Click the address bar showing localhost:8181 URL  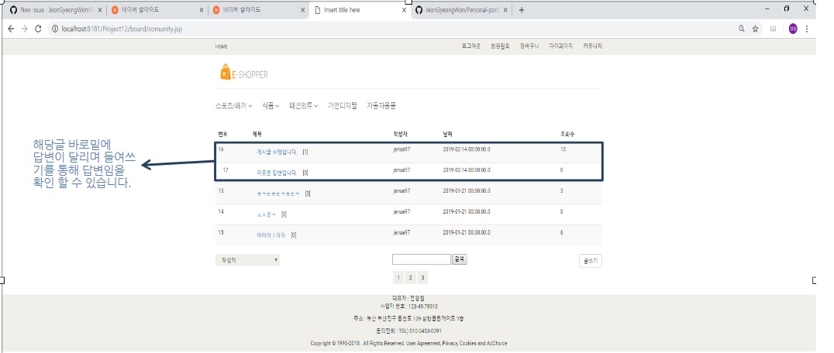pos(391,29)
